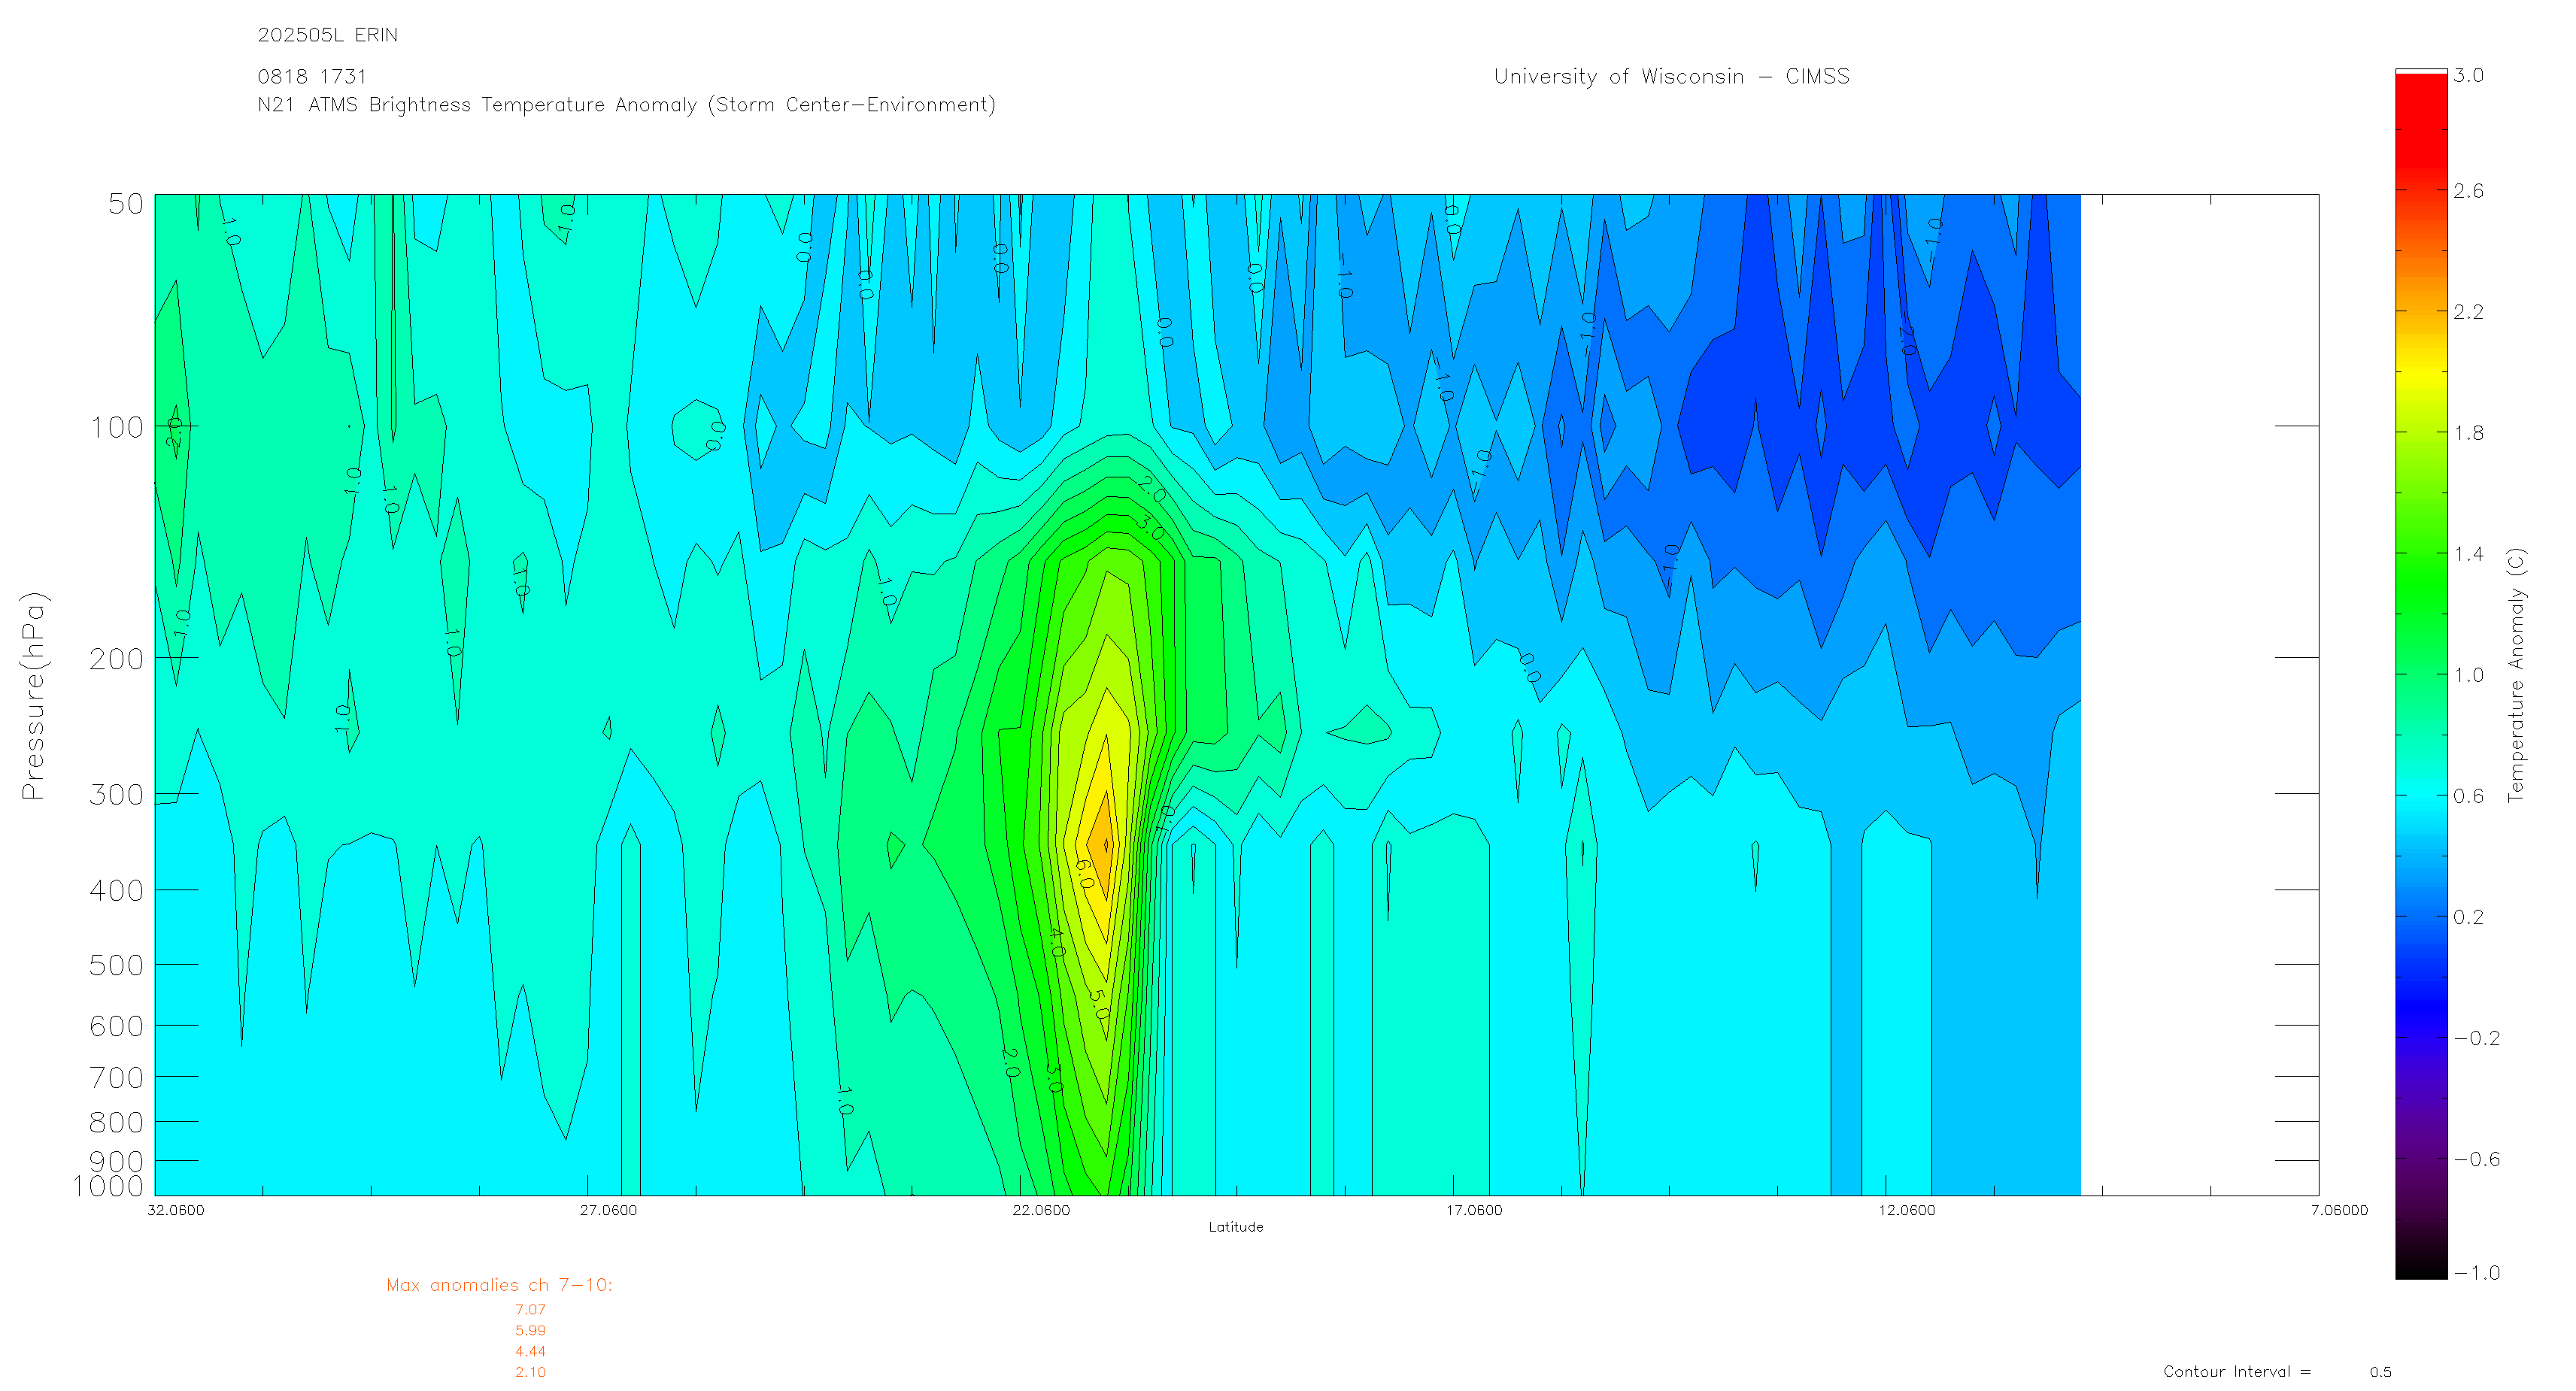This screenshot has height=1391, width=2576.
Task: Click the 3.0 color bar tick label
Action: [2468, 76]
